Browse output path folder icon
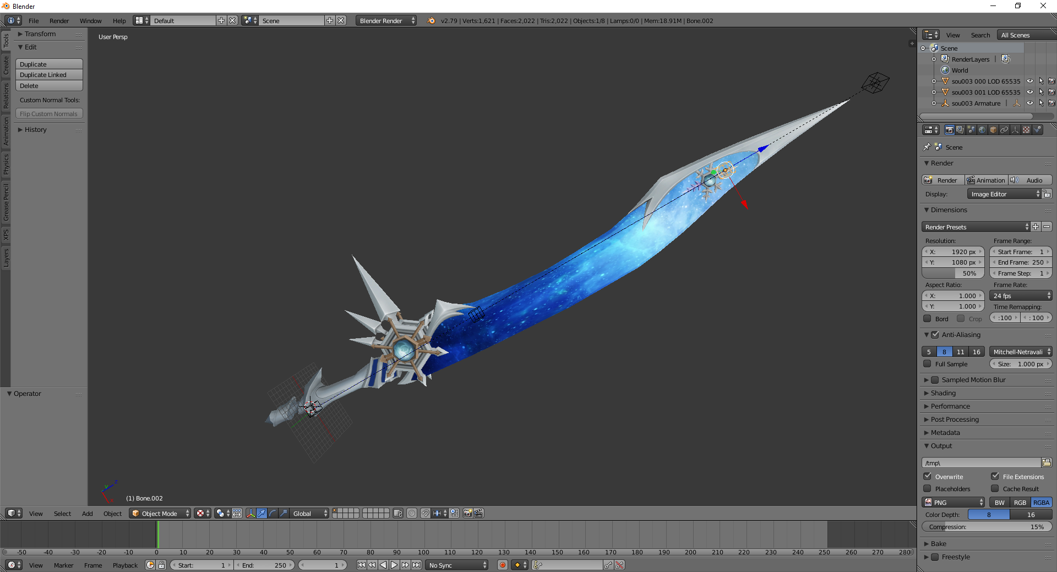 click(1047, 463)
